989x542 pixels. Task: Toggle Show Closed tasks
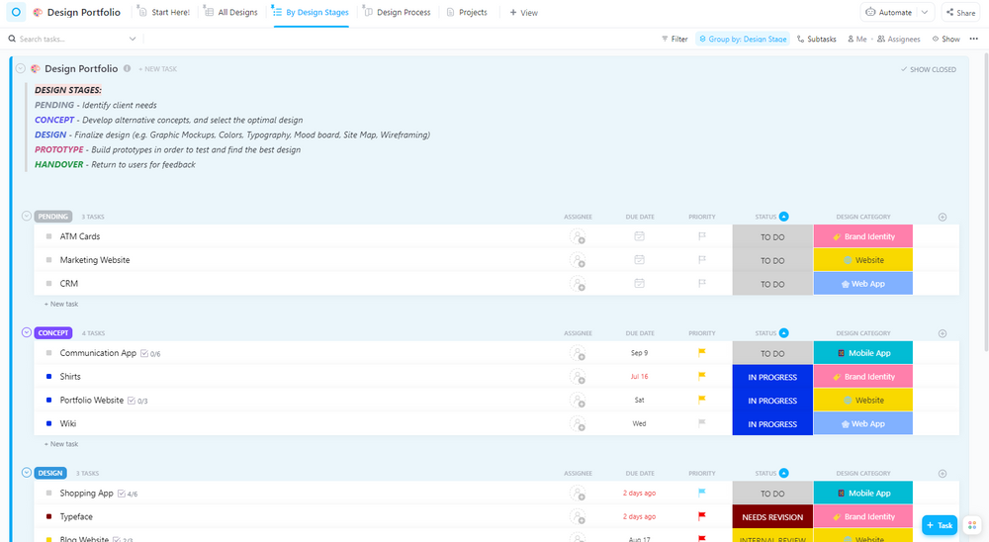tap(928, 70)
